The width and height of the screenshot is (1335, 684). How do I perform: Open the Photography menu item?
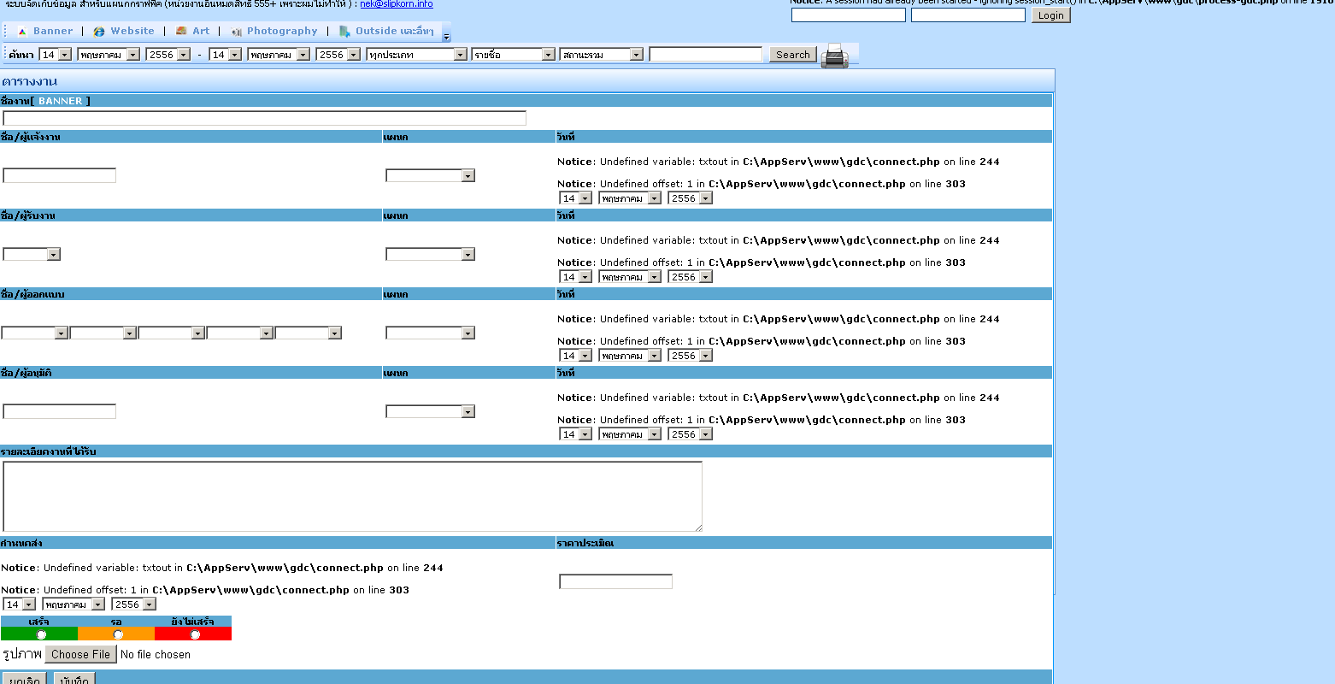tap(282, 31)
